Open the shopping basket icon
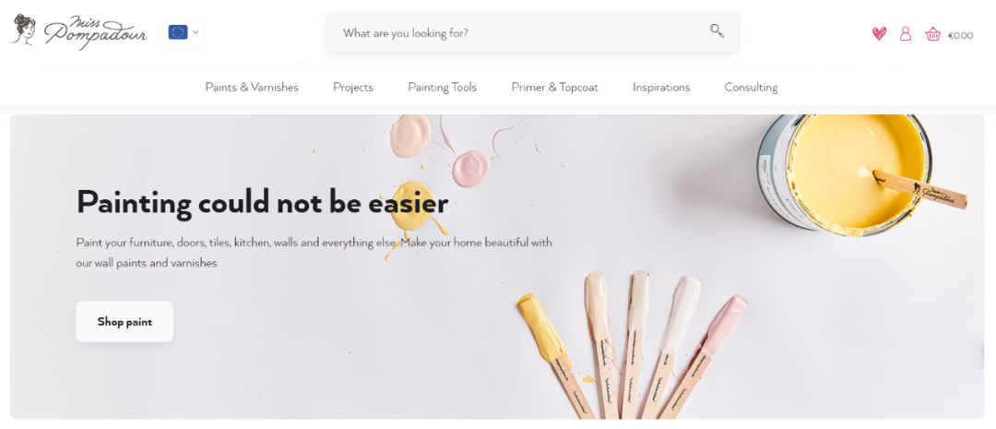996x429 pixels. (x=932, y=34)
